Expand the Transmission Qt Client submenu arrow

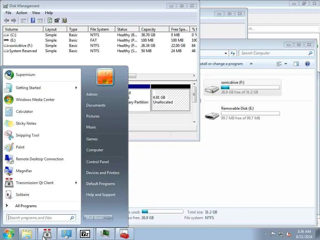(76, 182)
